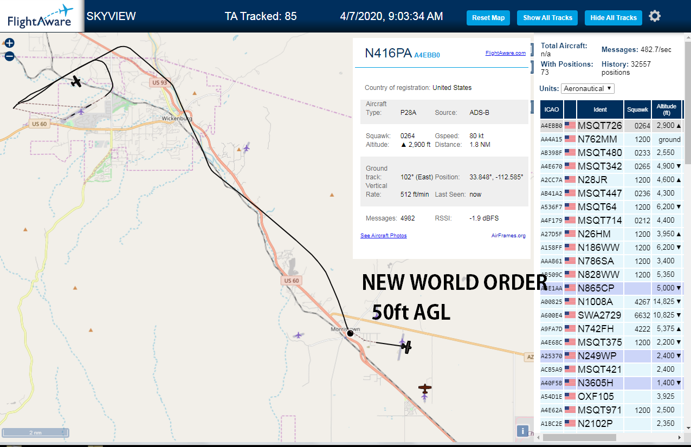Image resolution: width=691 pixels, height=447 pixels.
Task: Click the N416PA title in the info panel
Action: [388, 53]
